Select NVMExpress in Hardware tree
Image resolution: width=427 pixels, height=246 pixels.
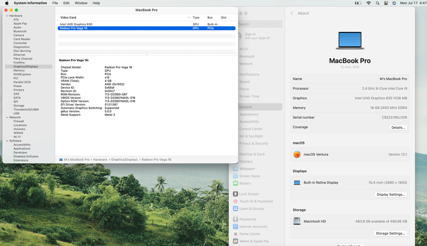(x=22, y=74)
